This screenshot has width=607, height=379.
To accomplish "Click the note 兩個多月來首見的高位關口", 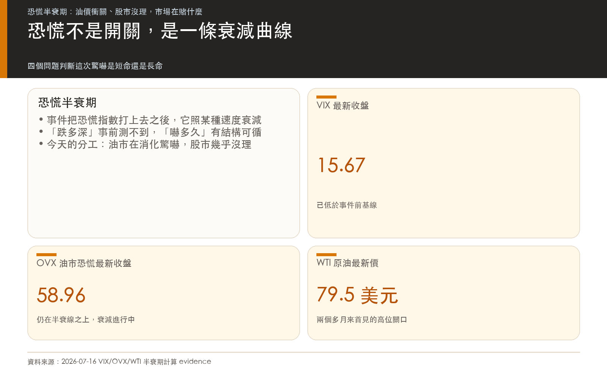I will (362, 319).
